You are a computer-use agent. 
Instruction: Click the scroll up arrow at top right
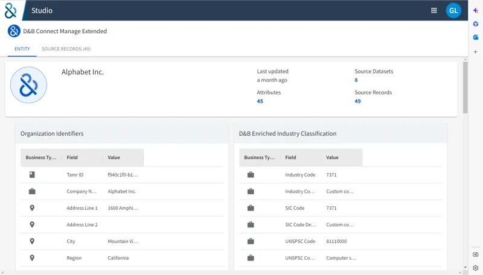point(465,59)
